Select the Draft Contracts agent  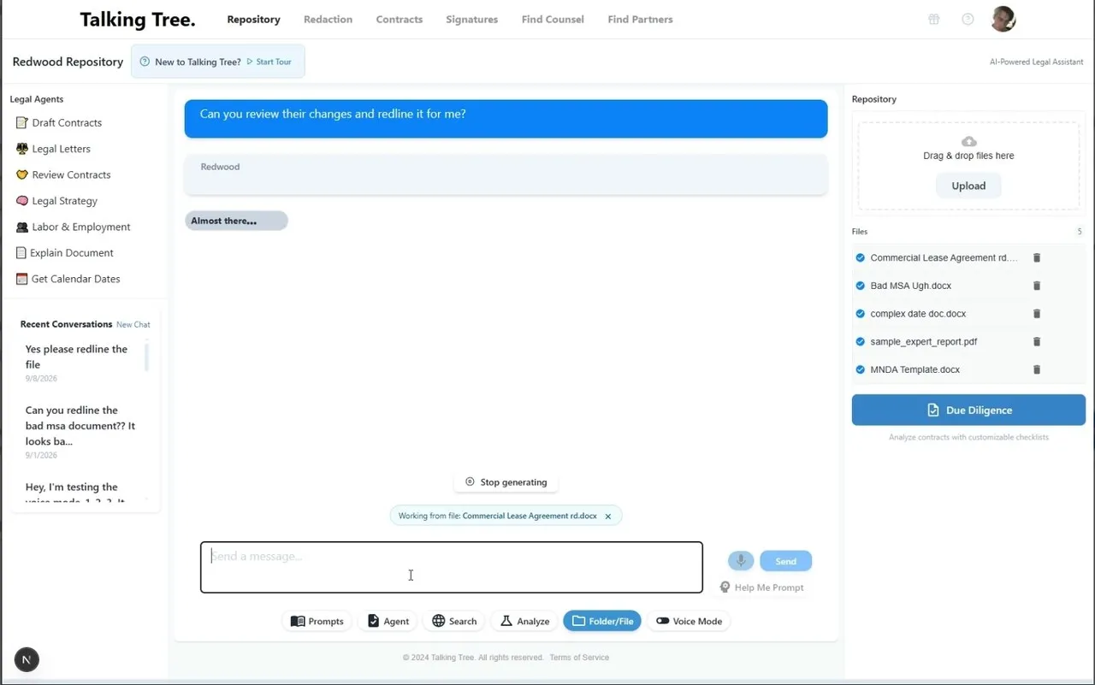tap(59, 123)
